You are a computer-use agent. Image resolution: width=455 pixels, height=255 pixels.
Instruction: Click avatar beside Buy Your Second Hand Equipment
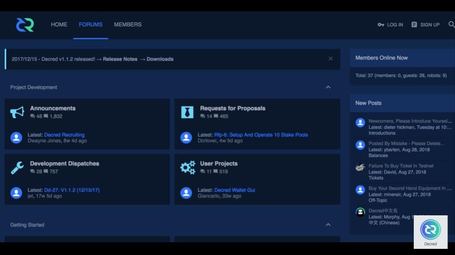point(360,190)
